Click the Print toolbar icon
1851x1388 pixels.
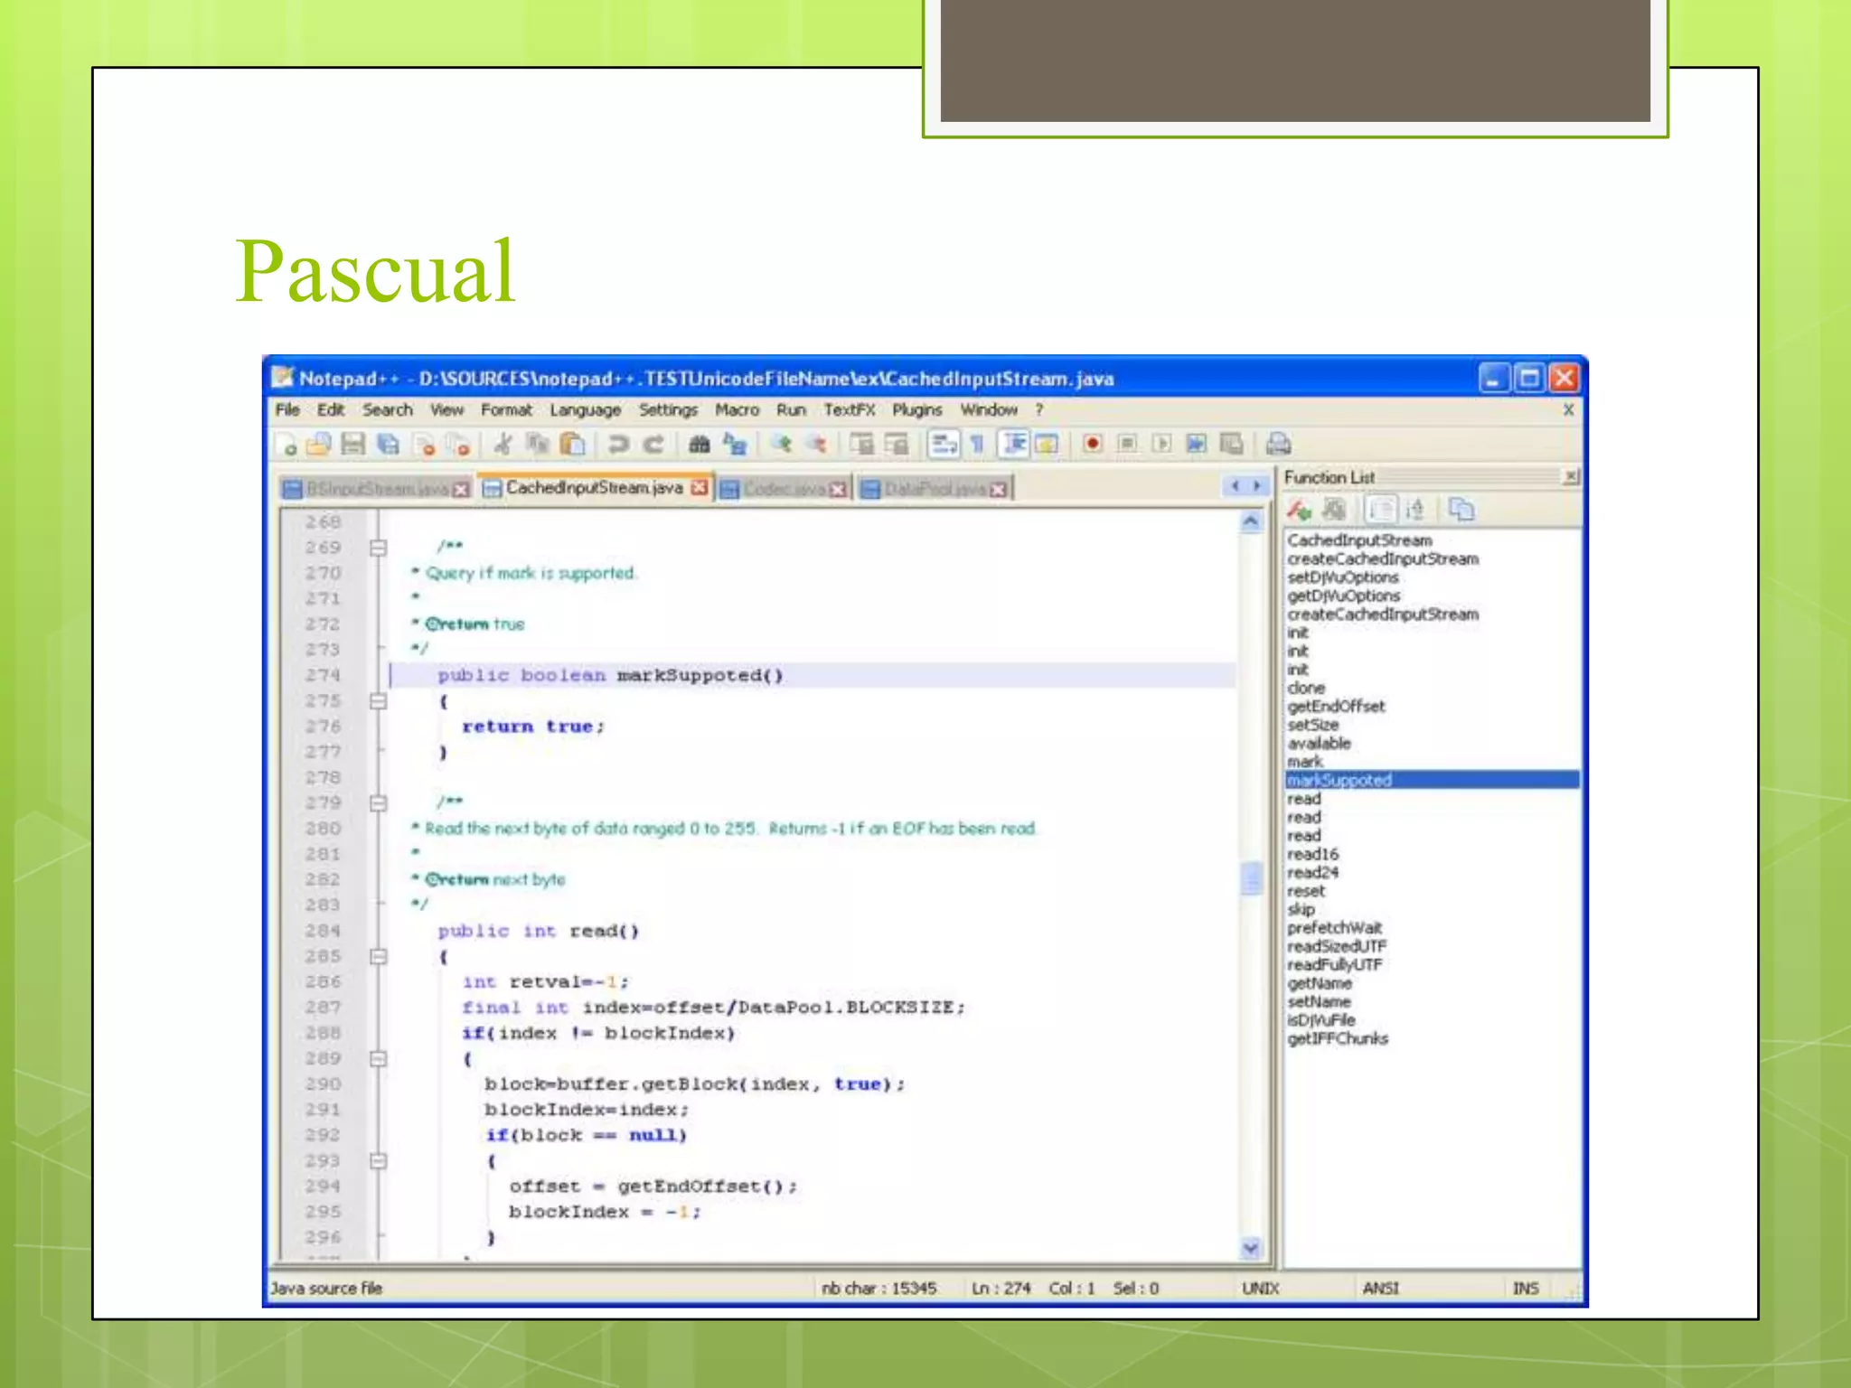click(1278, 444)
